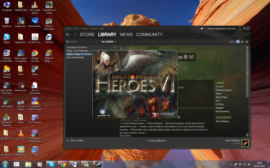The width and height of the screenshot is (270, 168).
Task: Select the LIBRARY tab
Action: (x=107, y=34)
